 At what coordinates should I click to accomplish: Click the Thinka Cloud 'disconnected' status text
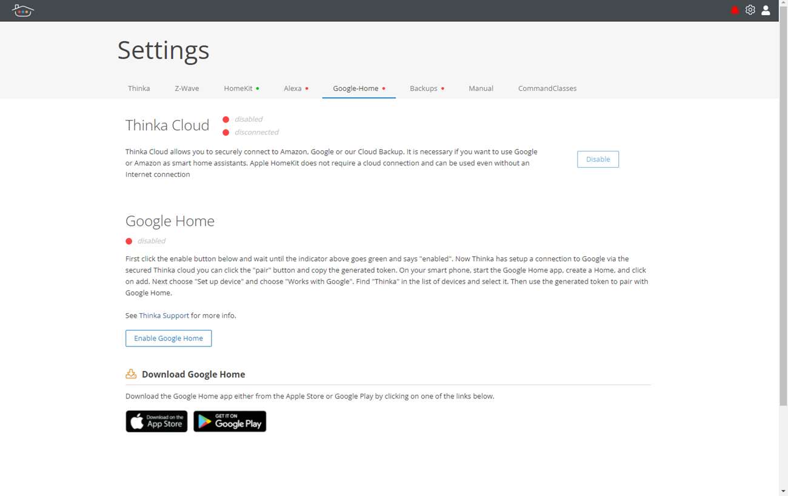tap(256, 132)
